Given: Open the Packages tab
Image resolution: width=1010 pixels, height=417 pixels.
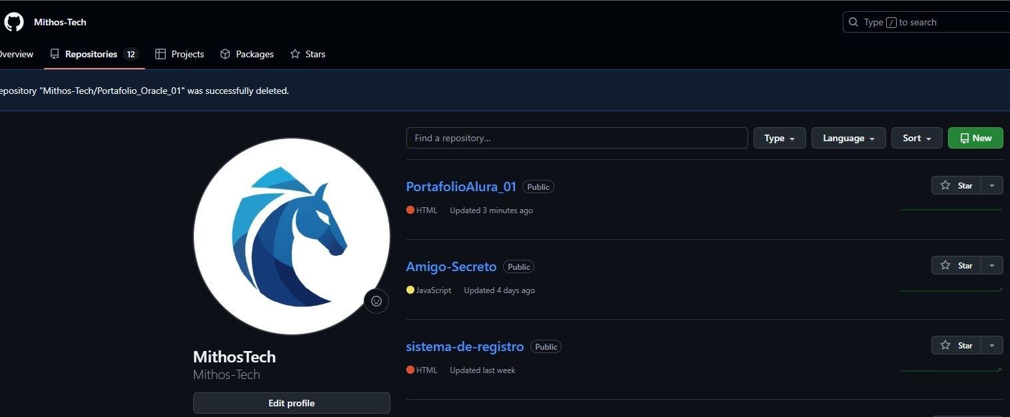Looking at the screenshot, I should click(247, 54).
